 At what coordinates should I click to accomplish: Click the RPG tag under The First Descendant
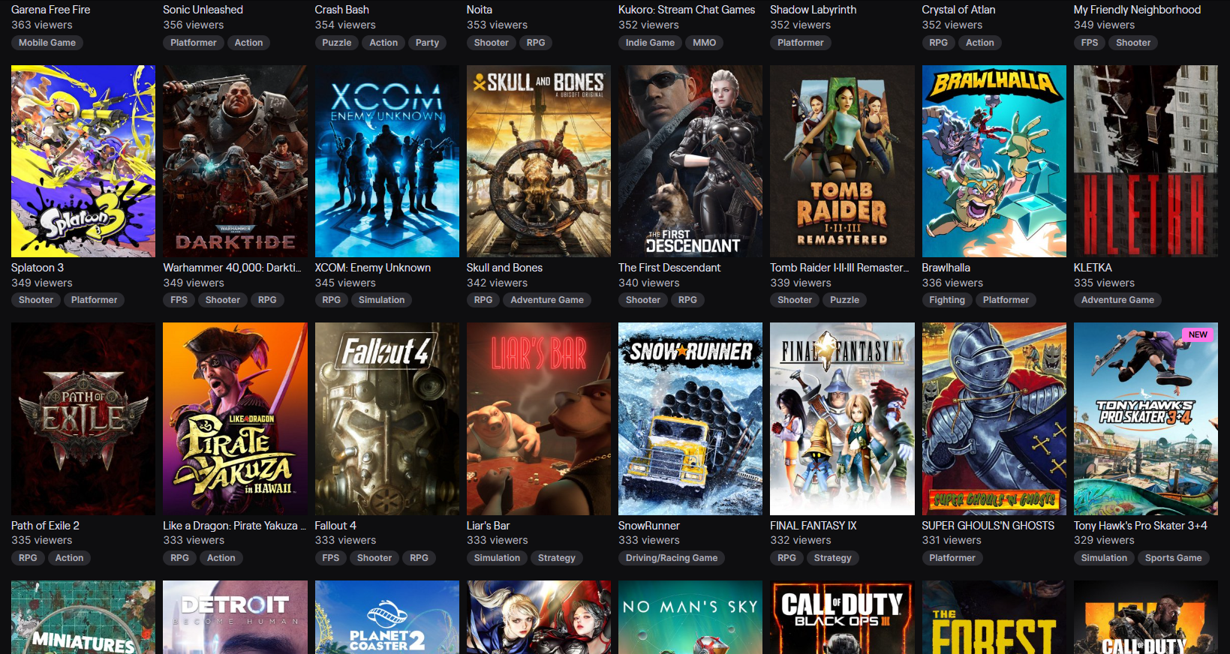click(687, 300)
